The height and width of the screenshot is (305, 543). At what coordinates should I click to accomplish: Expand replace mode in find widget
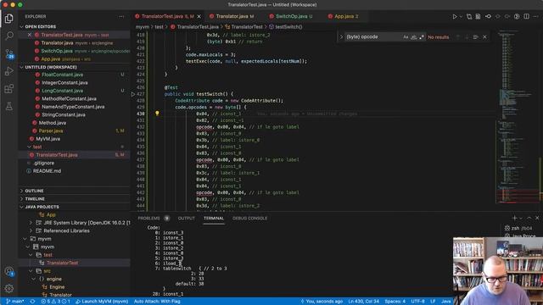pos(341,36)
